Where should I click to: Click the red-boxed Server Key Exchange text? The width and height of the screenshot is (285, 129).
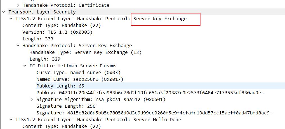point(160,19)
